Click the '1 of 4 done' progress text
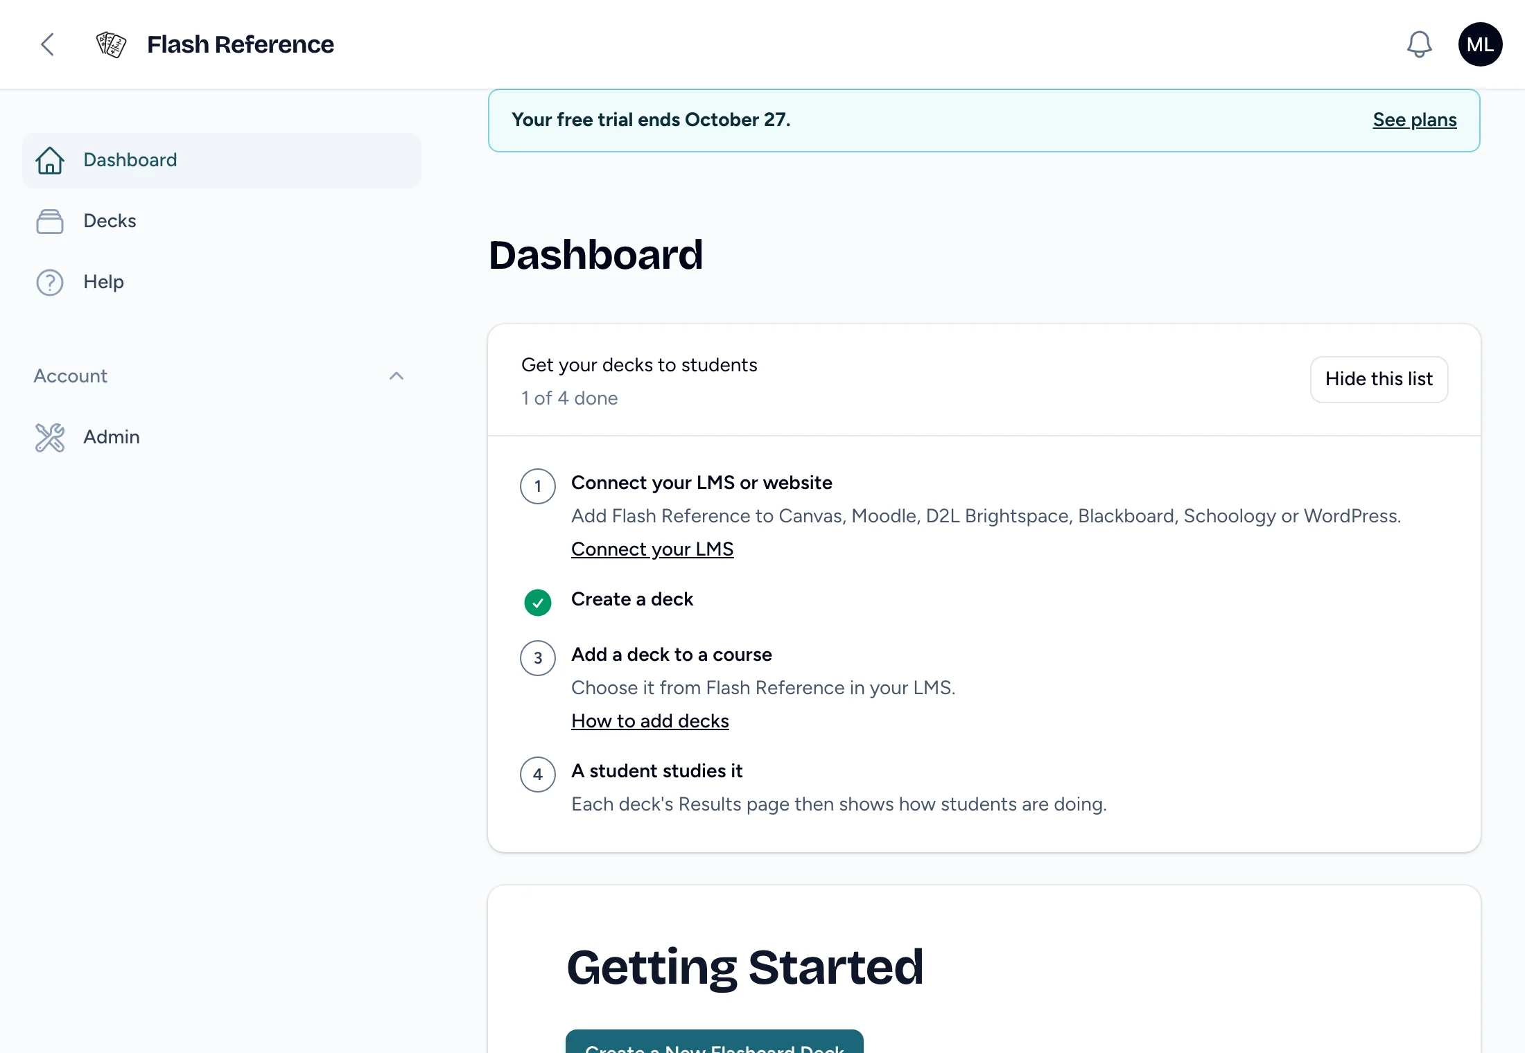 [570, 398]
